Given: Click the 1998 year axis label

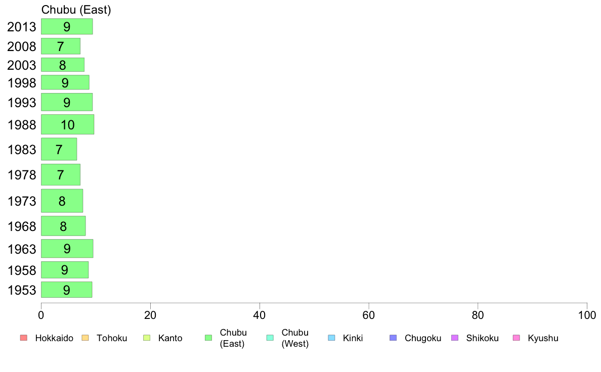Looking at the screenshot, I should [22, 83].
